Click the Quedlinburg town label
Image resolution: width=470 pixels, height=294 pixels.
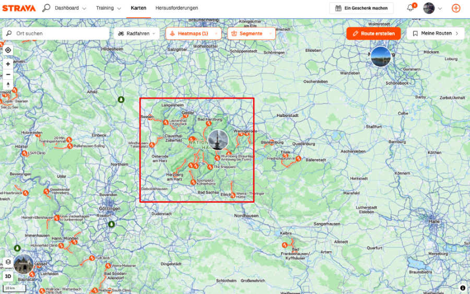[303, 144]
